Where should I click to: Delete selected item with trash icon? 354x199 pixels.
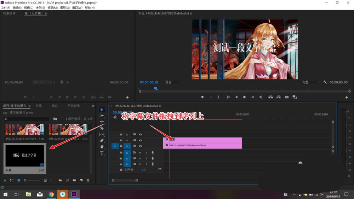88,180
